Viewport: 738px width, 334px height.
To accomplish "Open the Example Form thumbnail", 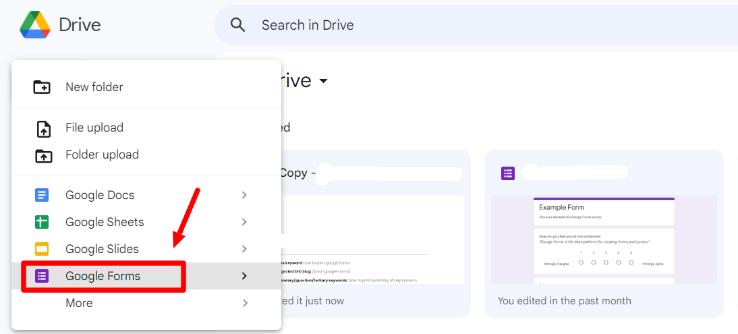I will (604, 240).
